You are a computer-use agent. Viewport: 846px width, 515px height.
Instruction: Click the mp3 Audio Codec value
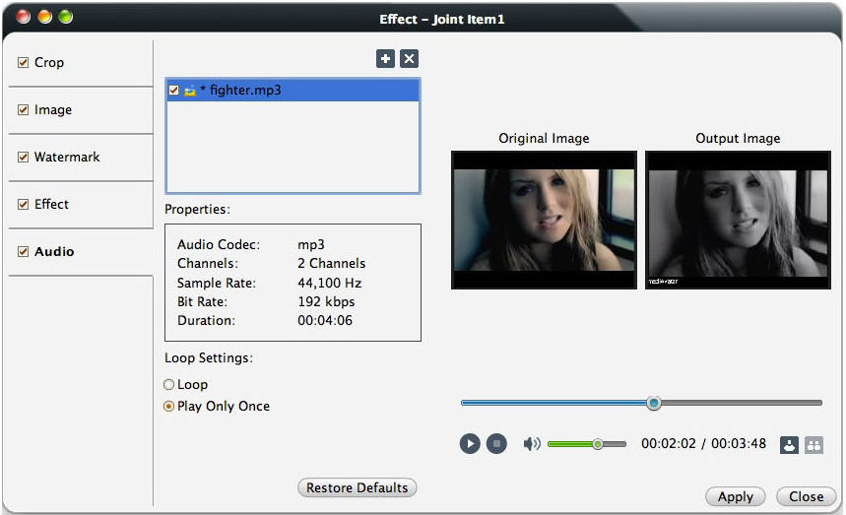click(311, 245)
